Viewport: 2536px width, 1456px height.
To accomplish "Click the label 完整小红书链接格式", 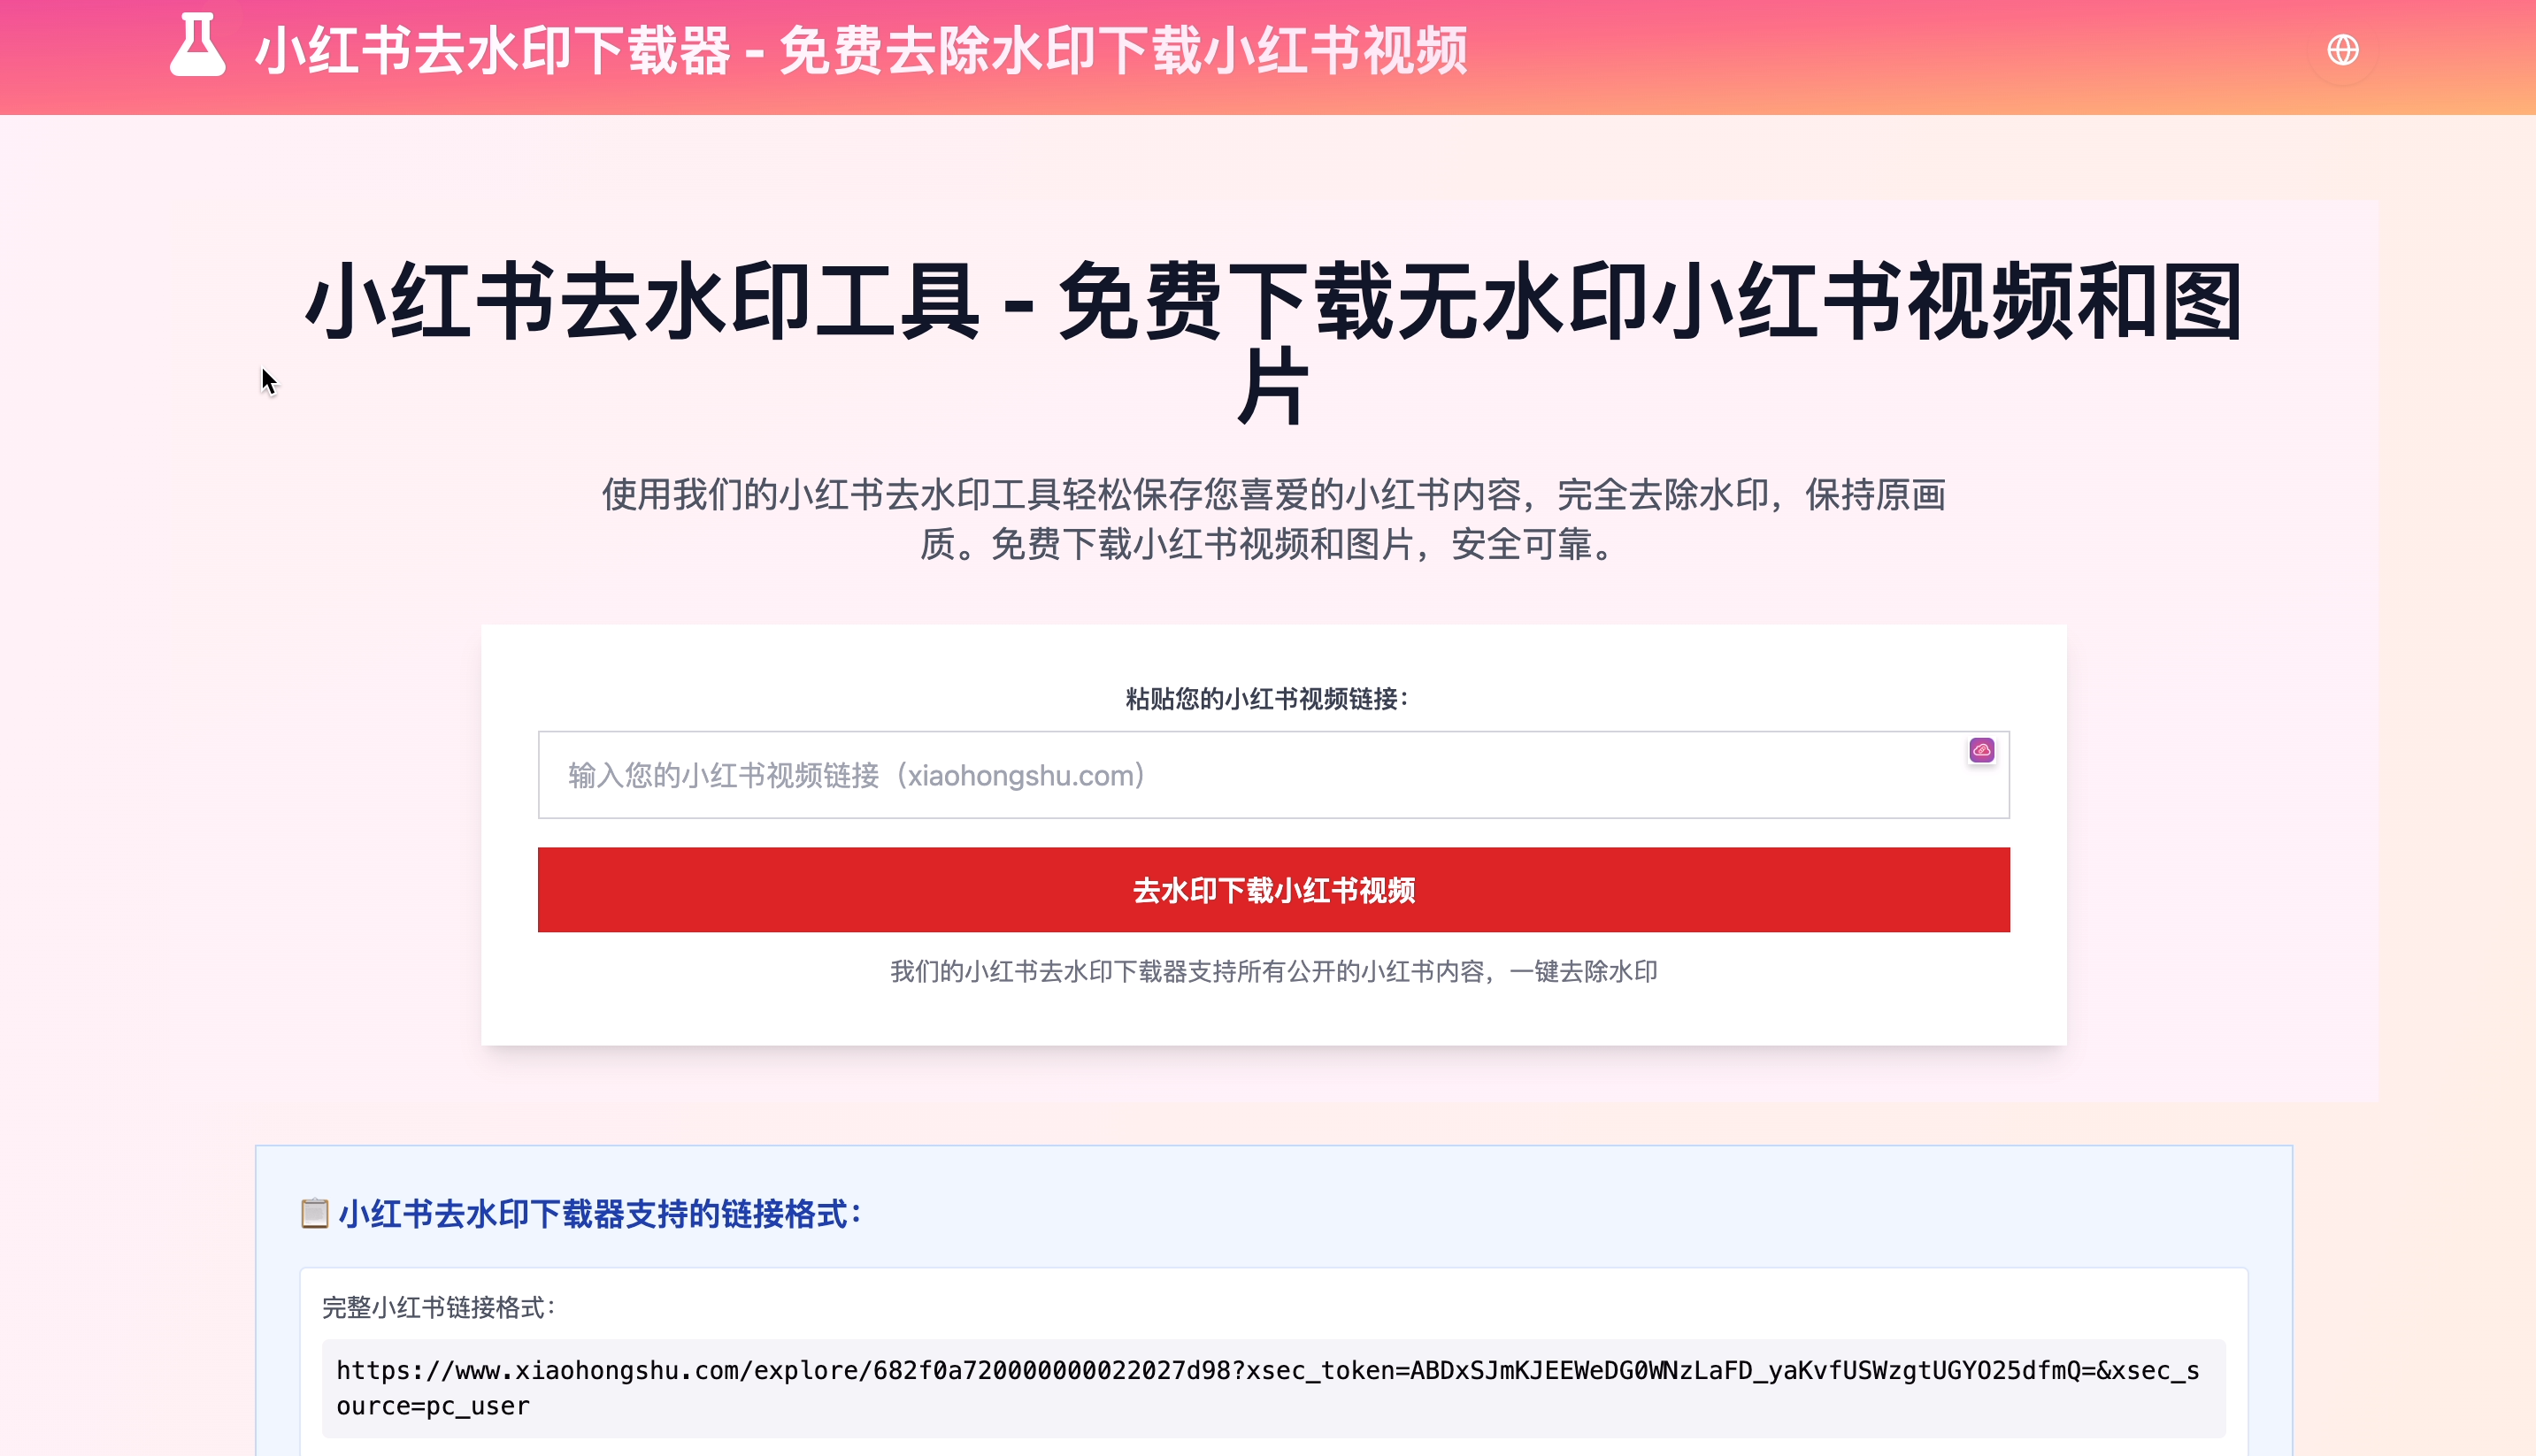I will click(438, 1307).
